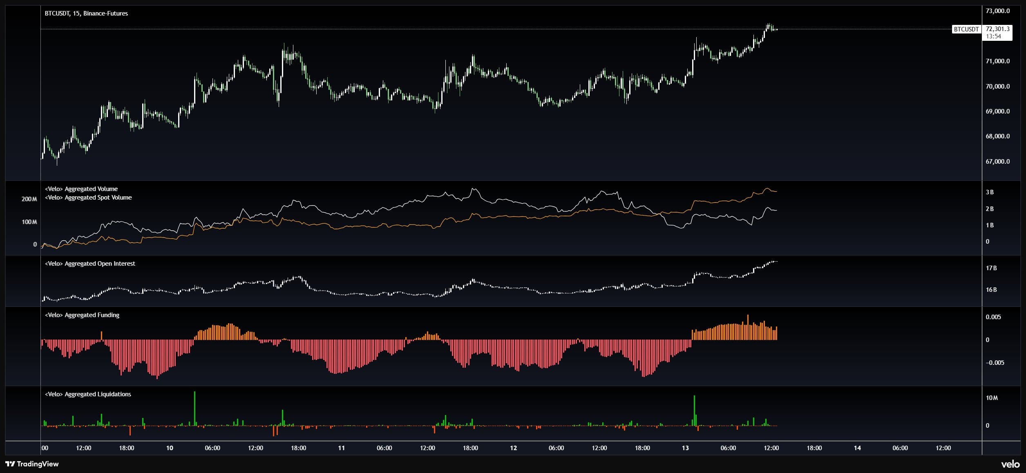Select the Aggregated Spot Volume indicator label
The width and height of the screenshot is (1026, 473).
pos(88,197)
